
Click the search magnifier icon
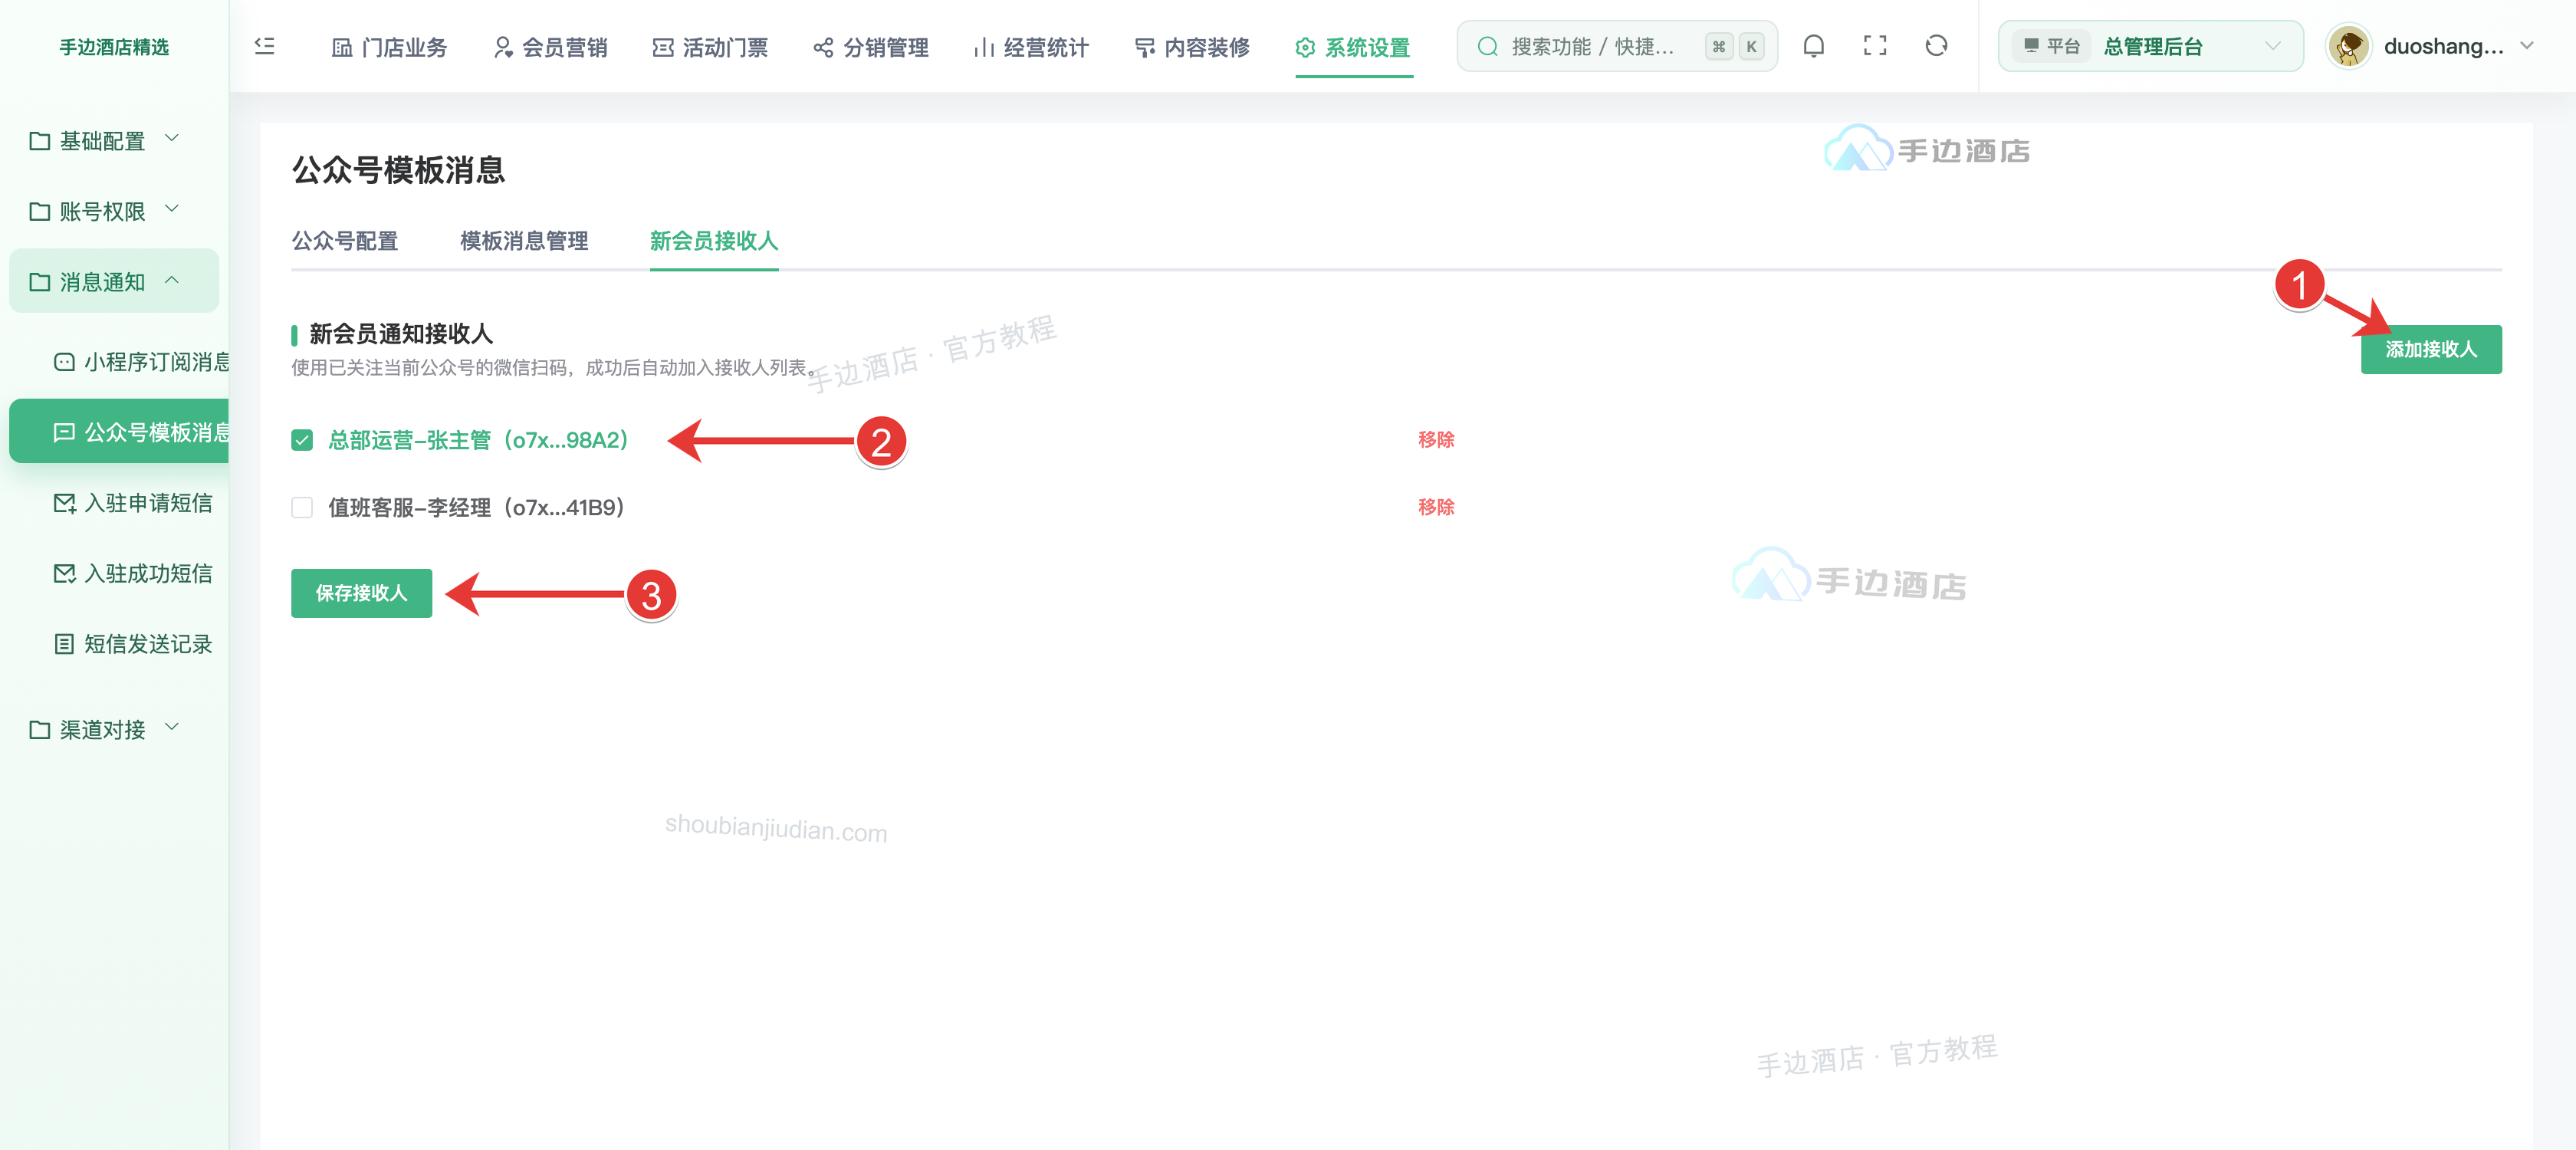[1487, 46]
